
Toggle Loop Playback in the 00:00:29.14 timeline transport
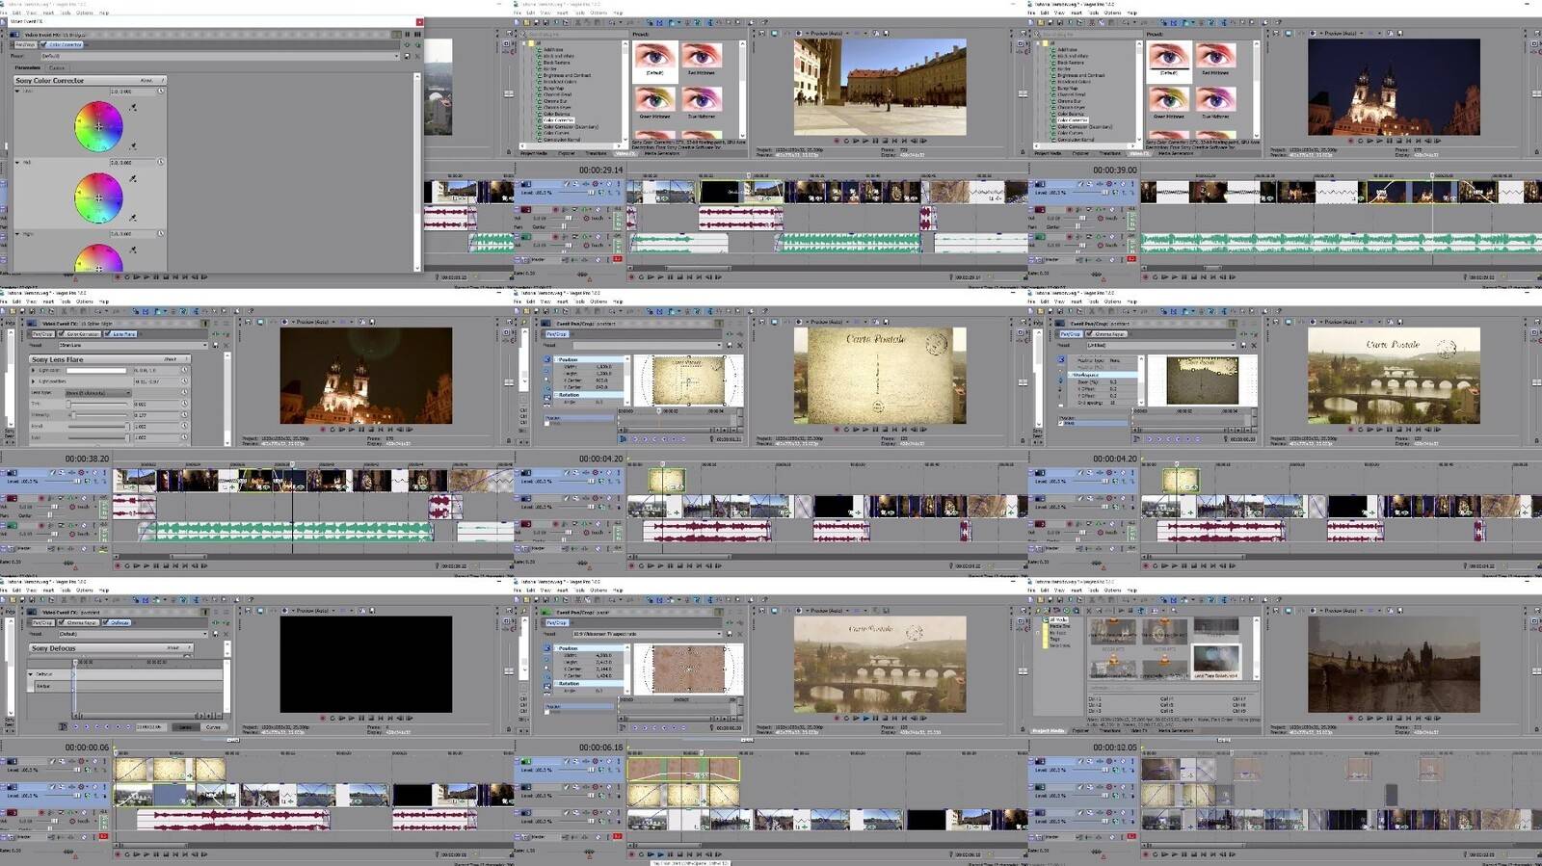click(641, 276)
